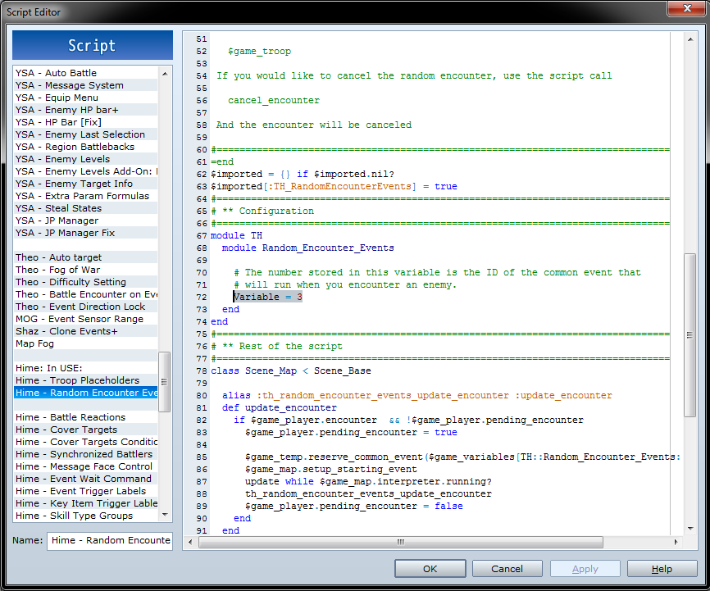Click script list scroll up arrow

165,74
